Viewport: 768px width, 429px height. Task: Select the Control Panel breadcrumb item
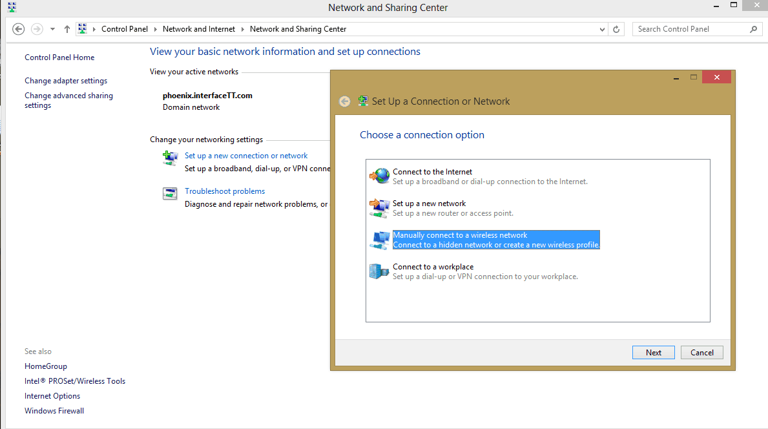tap(125, 29)
